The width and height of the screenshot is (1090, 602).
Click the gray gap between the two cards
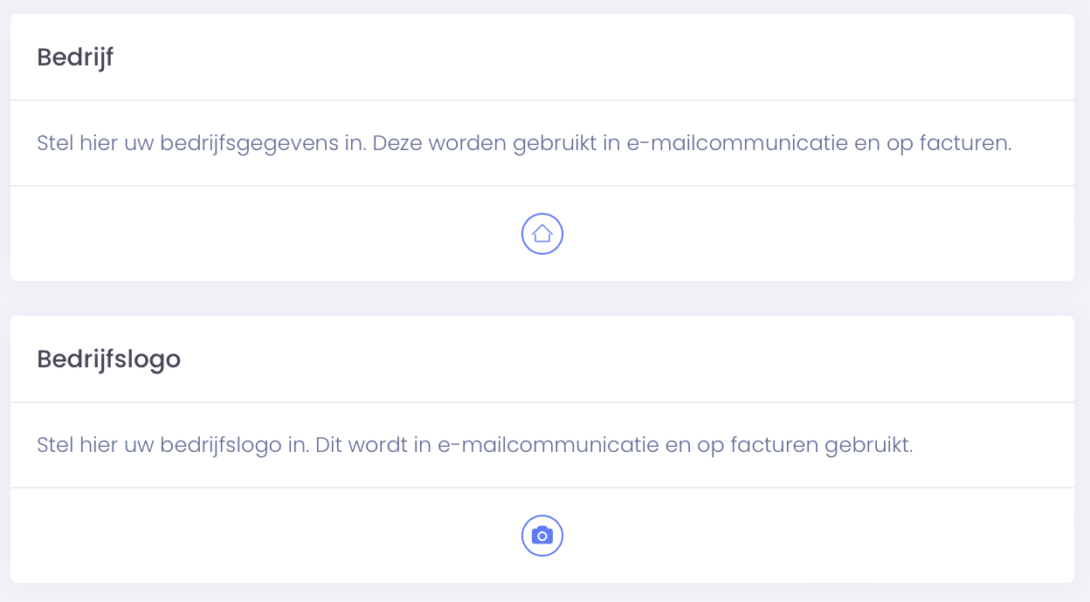click(542, 298)
